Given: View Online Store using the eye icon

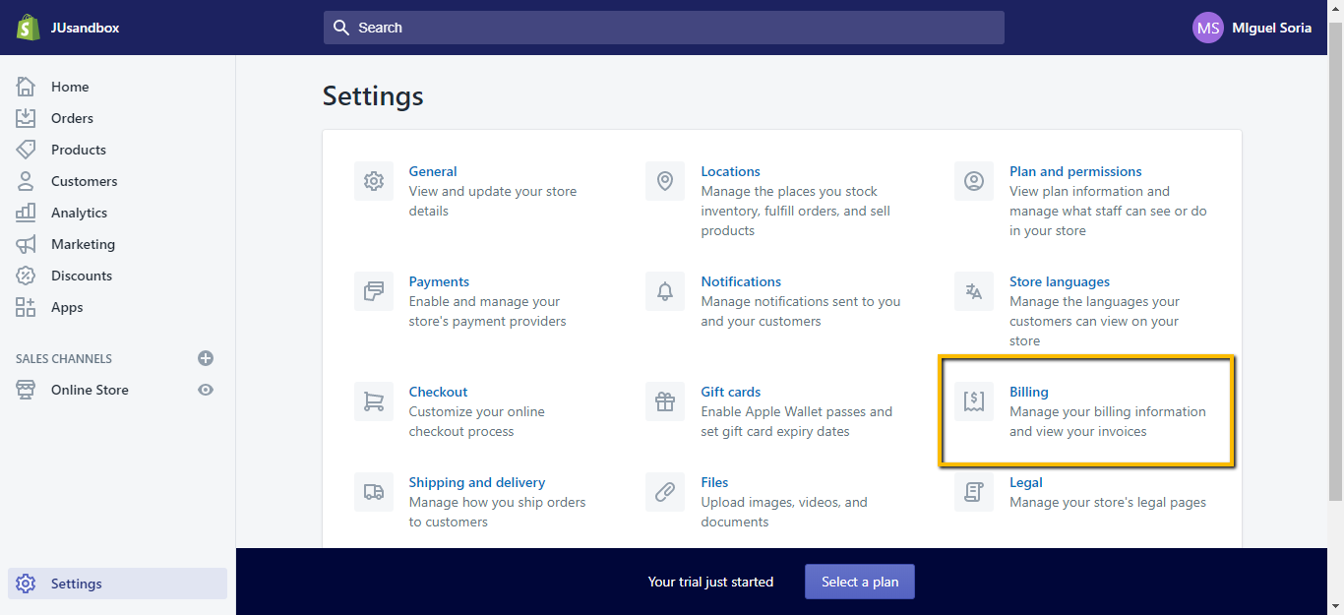Looking at the screenshot, I should [206, 390].
